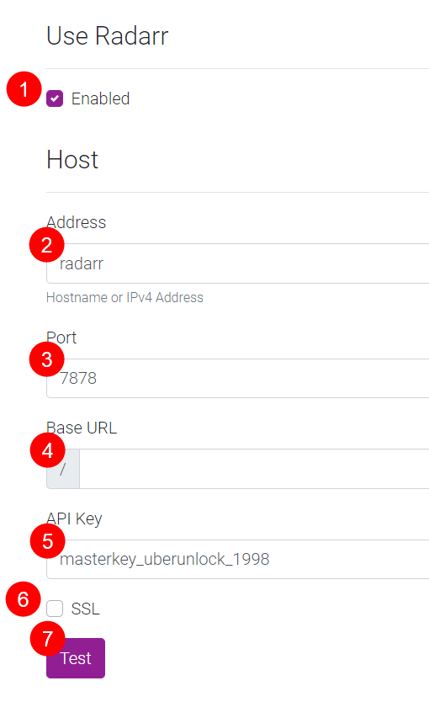Click the SSL label text
Screen dimensions: 429x702
point(86,609)
